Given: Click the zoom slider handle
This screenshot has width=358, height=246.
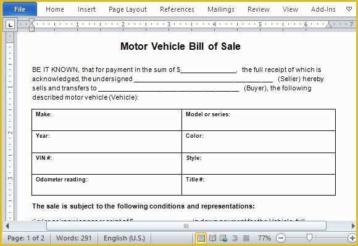Looking at the screenshot, I should (309, 238).
